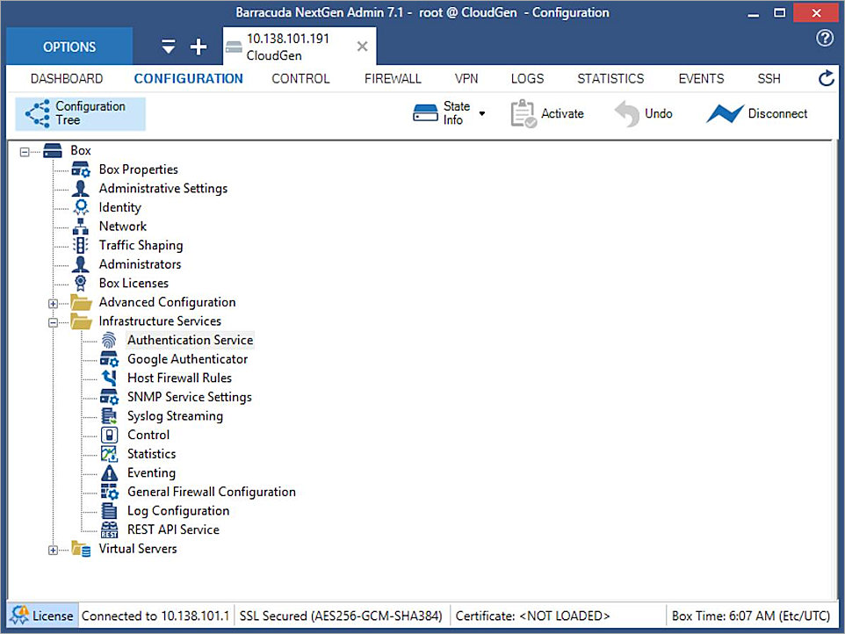Select the Google Authenticator gear icon
The width and height of the screenshot is (845, 634).
(x=109, y=359)
